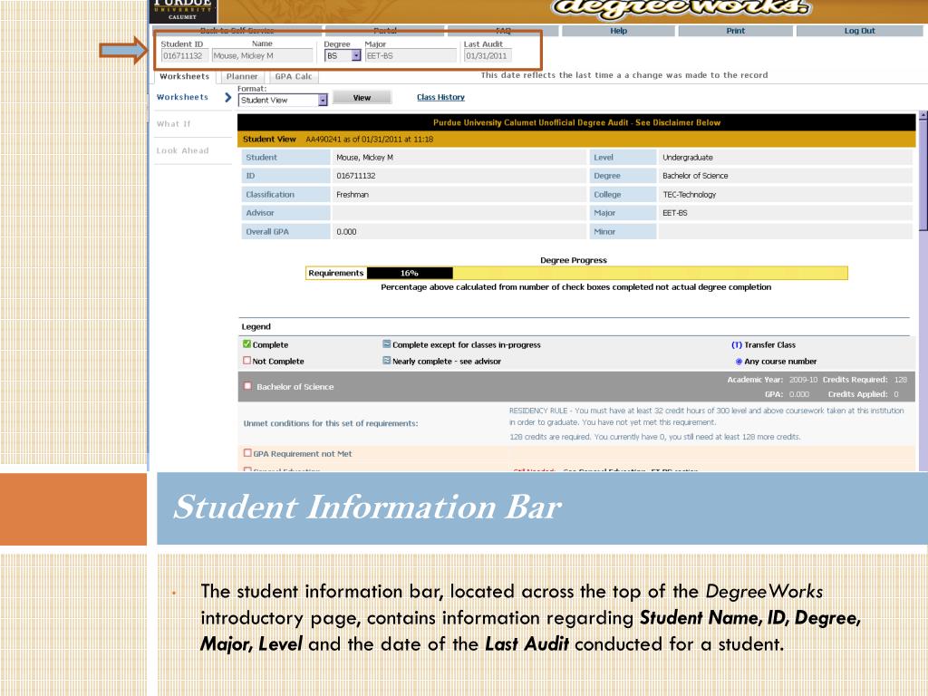Switch to the Worksheets tab in the tab row
This screenshot has height=696, width=928.
click(185, 76)
